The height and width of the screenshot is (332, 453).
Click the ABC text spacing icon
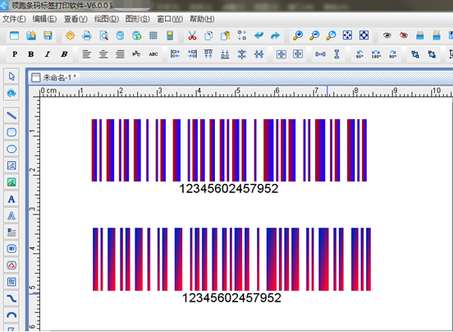153,54
